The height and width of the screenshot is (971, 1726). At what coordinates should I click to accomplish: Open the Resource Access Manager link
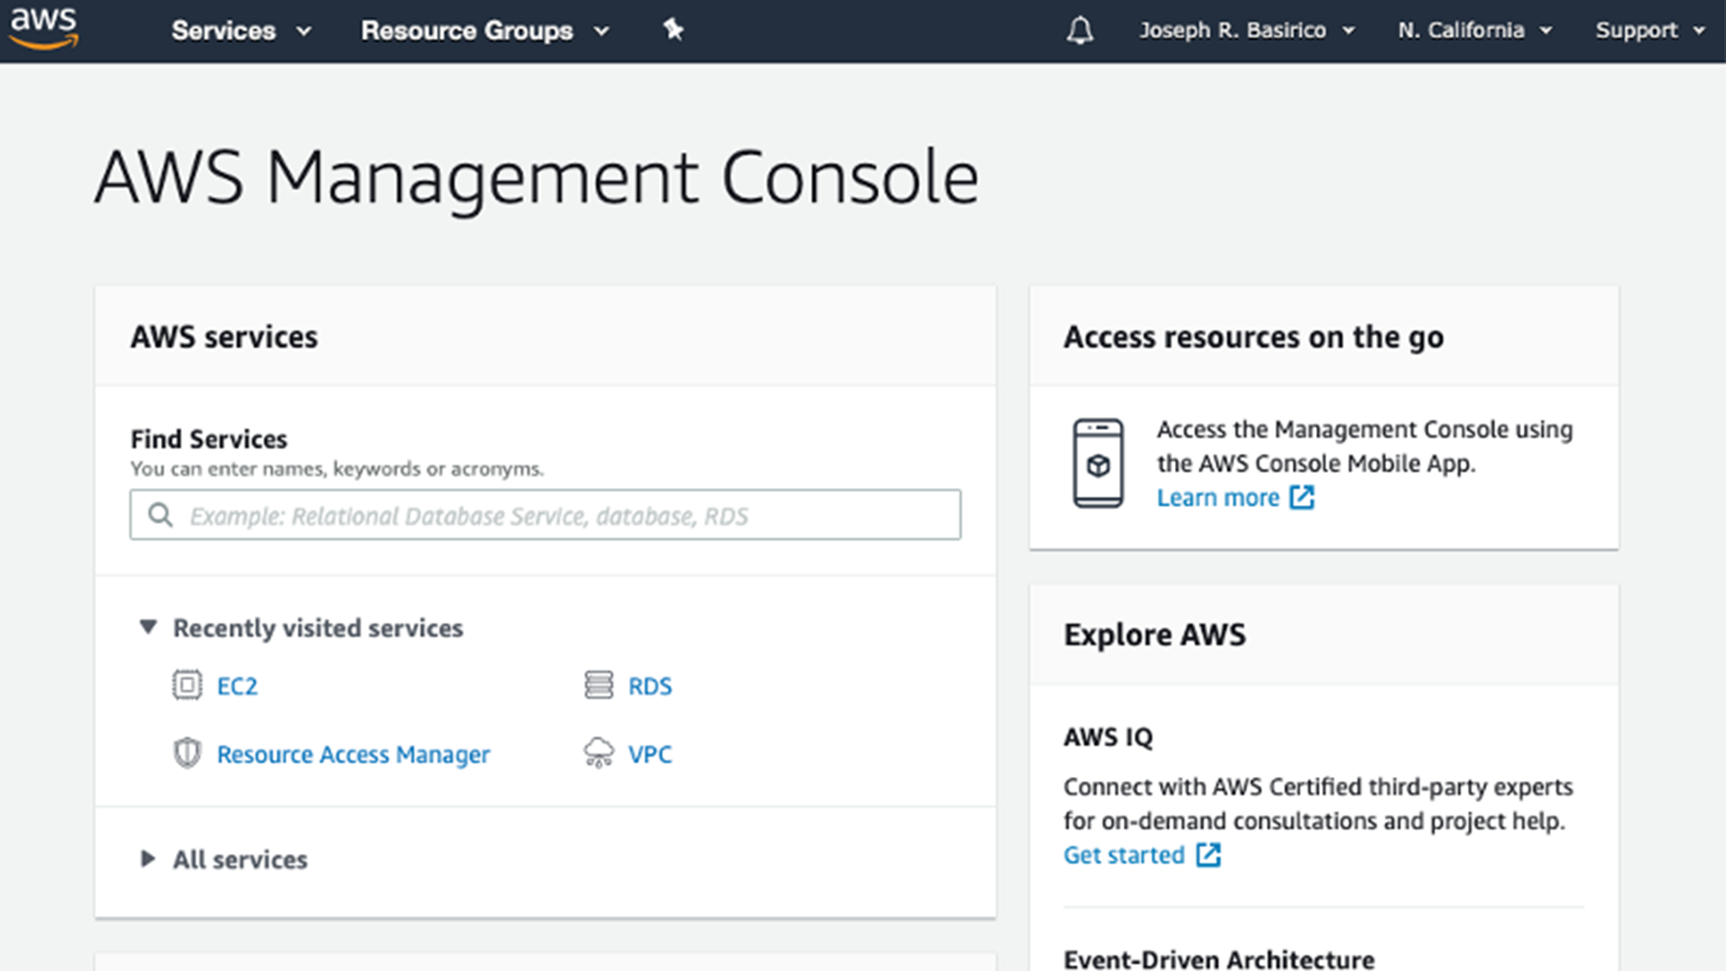[353, 754]
